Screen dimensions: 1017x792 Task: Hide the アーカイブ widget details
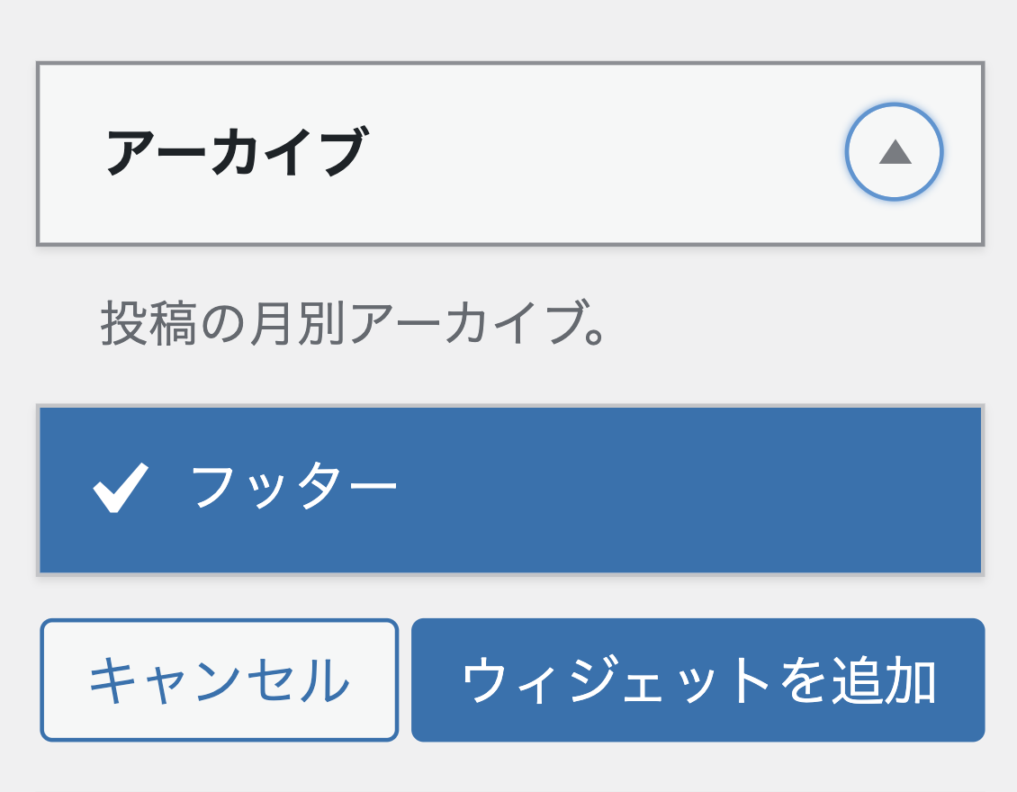894,152
